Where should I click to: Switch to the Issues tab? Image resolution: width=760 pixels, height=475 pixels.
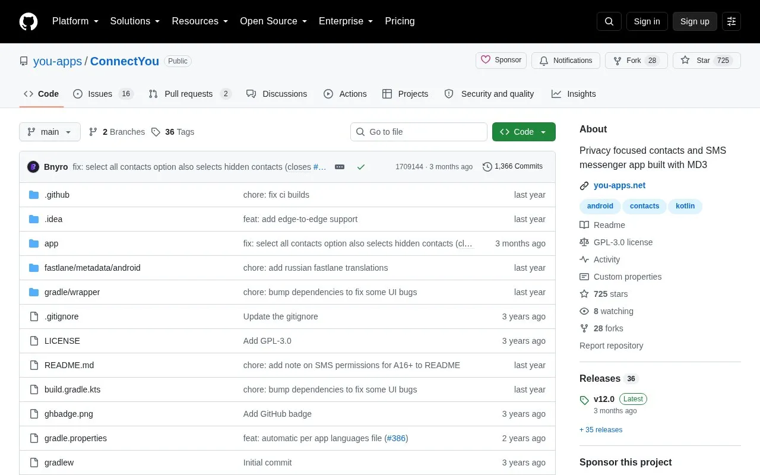[x=103, y=94]
